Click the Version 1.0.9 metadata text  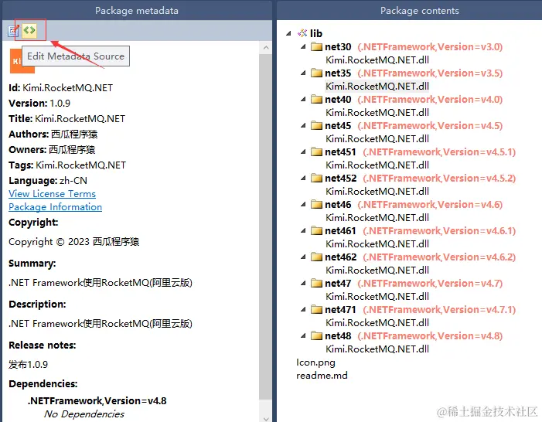[39, 103]
